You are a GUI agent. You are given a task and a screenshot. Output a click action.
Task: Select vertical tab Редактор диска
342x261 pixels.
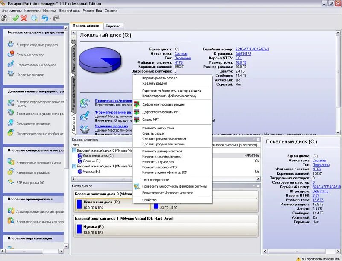coord(73,59)
